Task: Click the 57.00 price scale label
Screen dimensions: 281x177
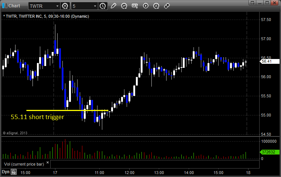Action: 266,39
